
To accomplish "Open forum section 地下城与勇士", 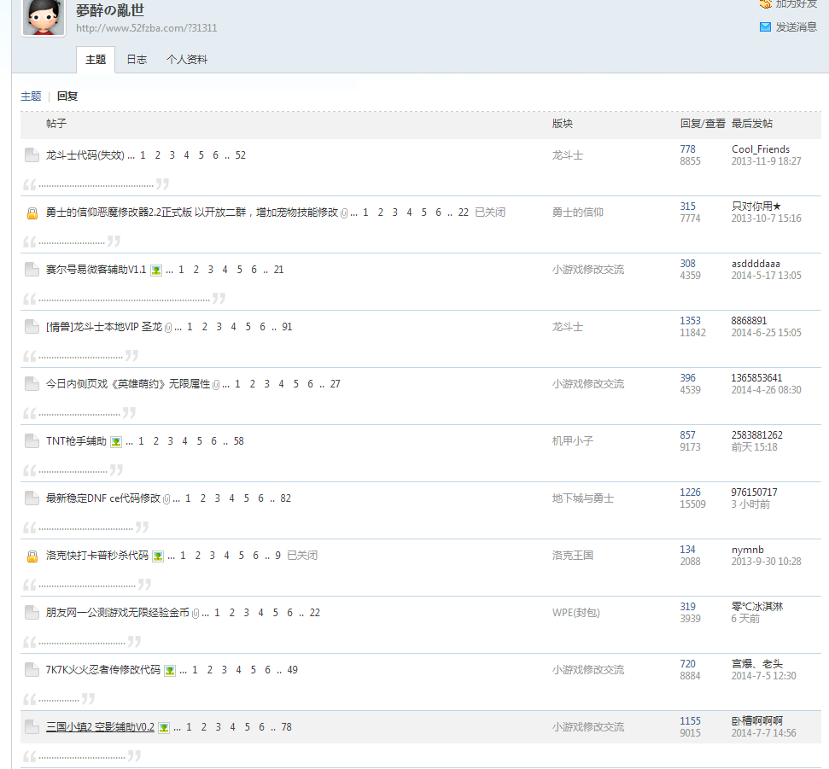I will click(x=582, y=498).
